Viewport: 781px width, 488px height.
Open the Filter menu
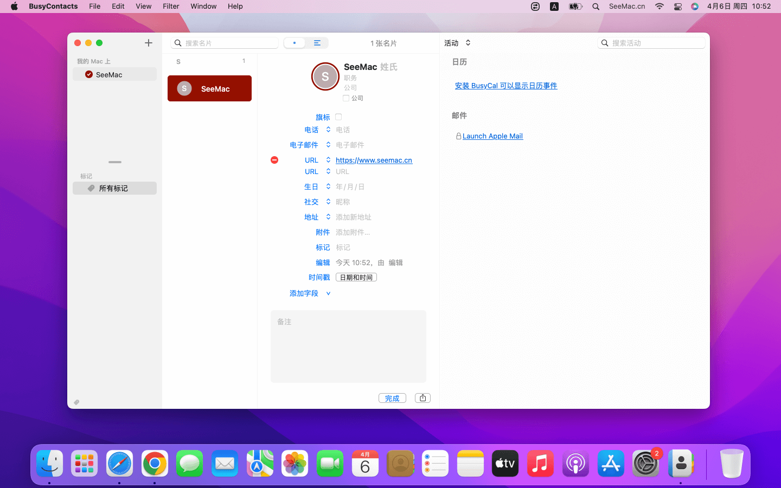[171, 7]
